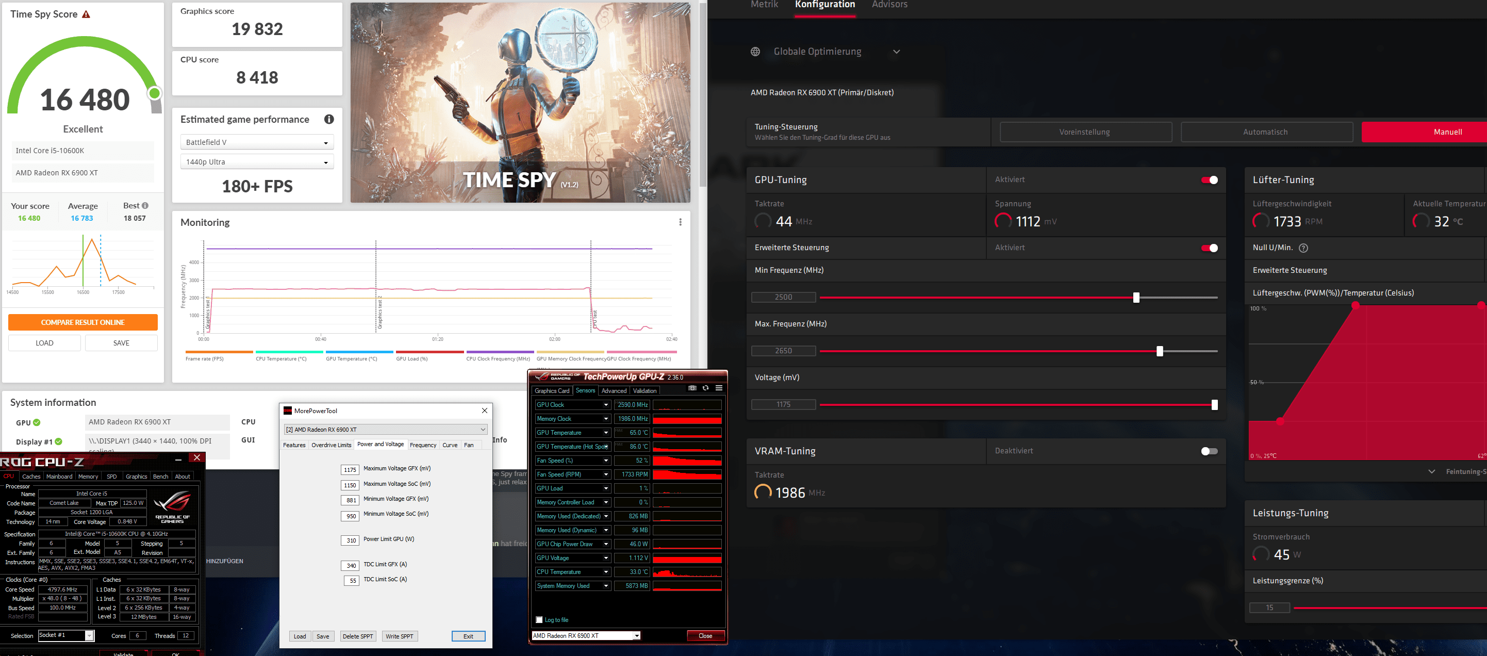Screen dimensions: 1487x656
Task: Click Write SPPT in MorePowerTool
Action: click(400, 636)
